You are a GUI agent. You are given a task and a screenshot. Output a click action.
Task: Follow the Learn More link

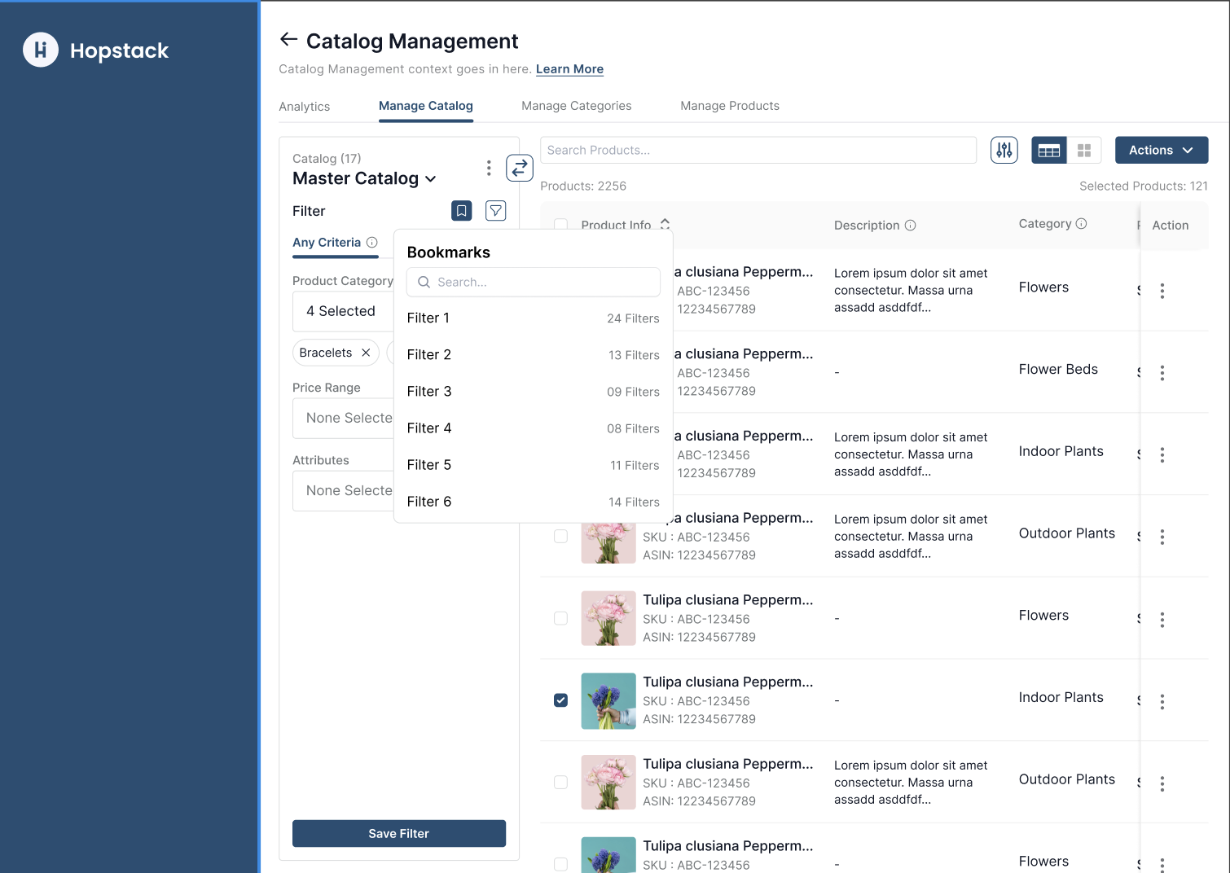[569, 69]
